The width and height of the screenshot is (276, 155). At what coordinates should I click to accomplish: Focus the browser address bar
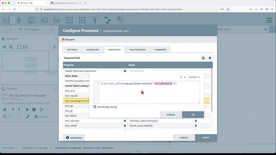click(x=113, y=9)
